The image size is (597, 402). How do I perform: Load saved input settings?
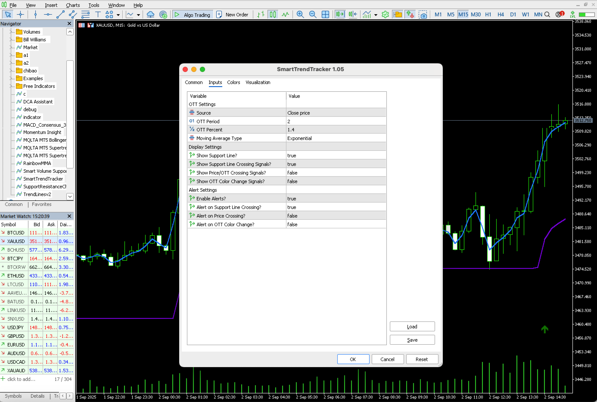coord(412,327)
